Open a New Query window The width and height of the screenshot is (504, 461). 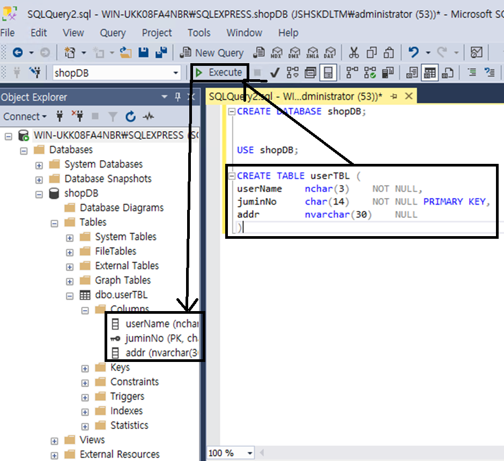(x=212, y=52)
